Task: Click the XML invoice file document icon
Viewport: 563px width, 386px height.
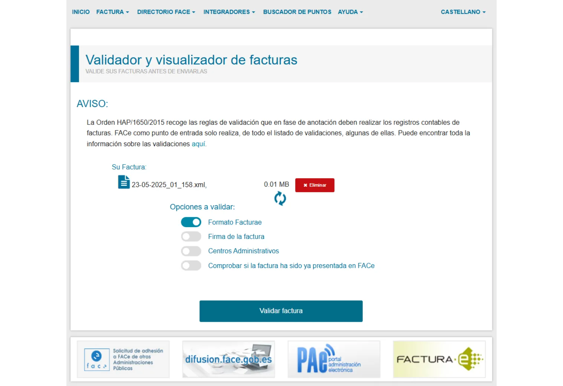Action: tap(124, 182)
